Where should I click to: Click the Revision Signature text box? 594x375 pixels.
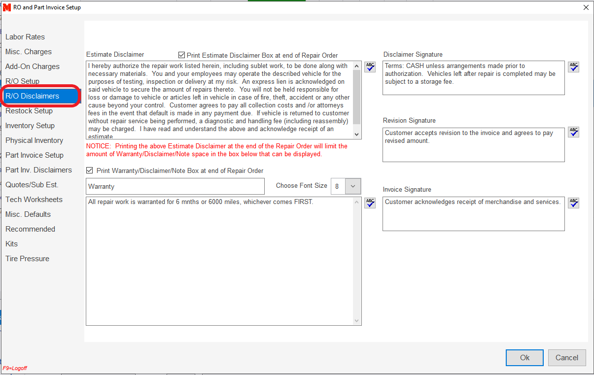click(473, 145)
